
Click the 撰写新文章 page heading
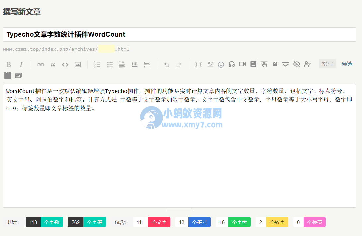tap(22, 12)
